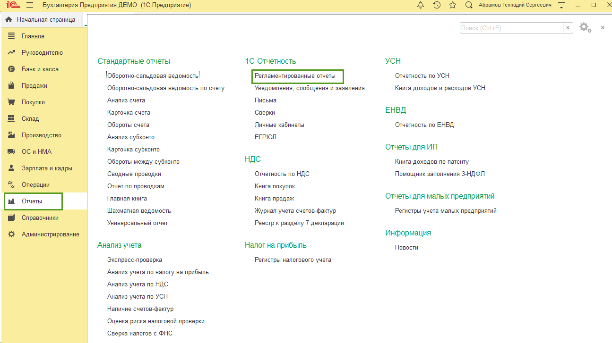Open the Карточка субконто report
Screen dimensions: 612x343
pos(133,149)
